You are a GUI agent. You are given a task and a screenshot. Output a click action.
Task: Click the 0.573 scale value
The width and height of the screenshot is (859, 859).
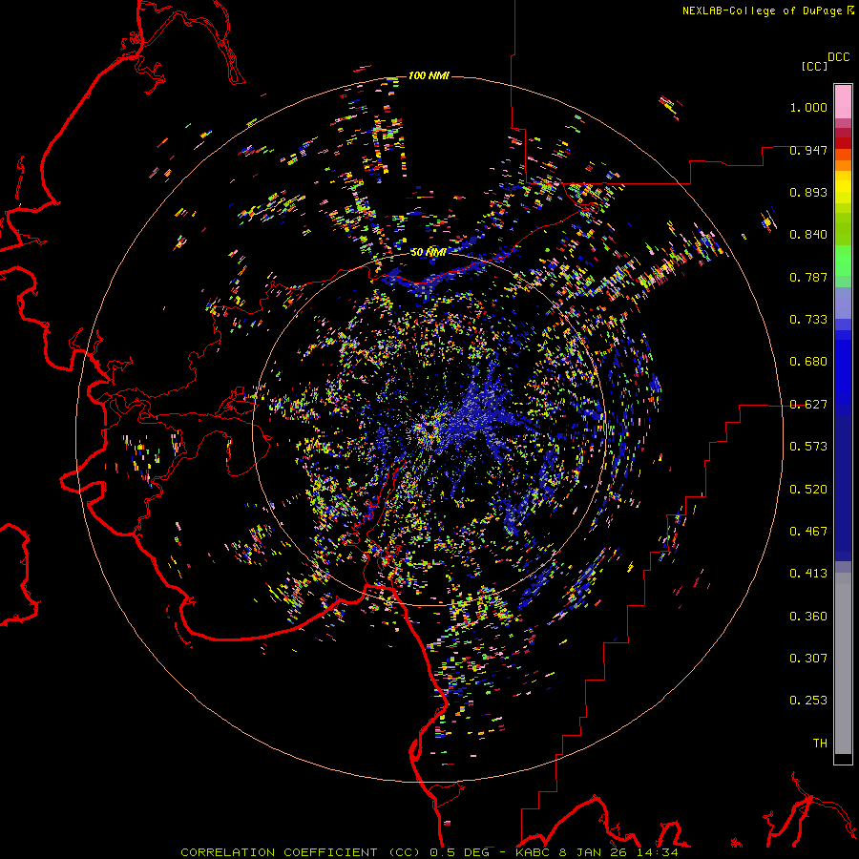tap(808, 447)
